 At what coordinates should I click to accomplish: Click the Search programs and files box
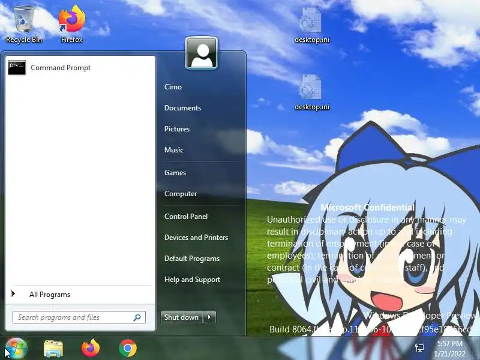coord(79,317)
